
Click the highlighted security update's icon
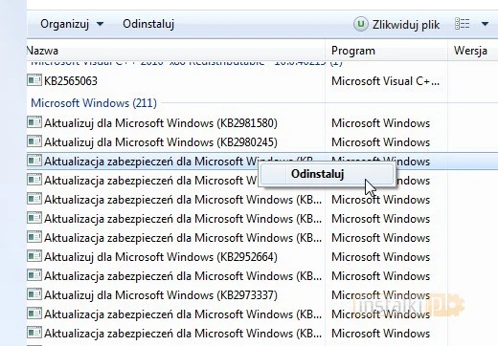(34, 161)
